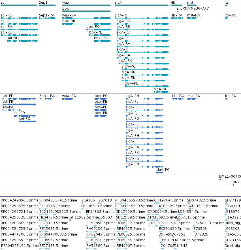
Task: Select the slgA-RD transcript label
Action: [x=123, y=21]
